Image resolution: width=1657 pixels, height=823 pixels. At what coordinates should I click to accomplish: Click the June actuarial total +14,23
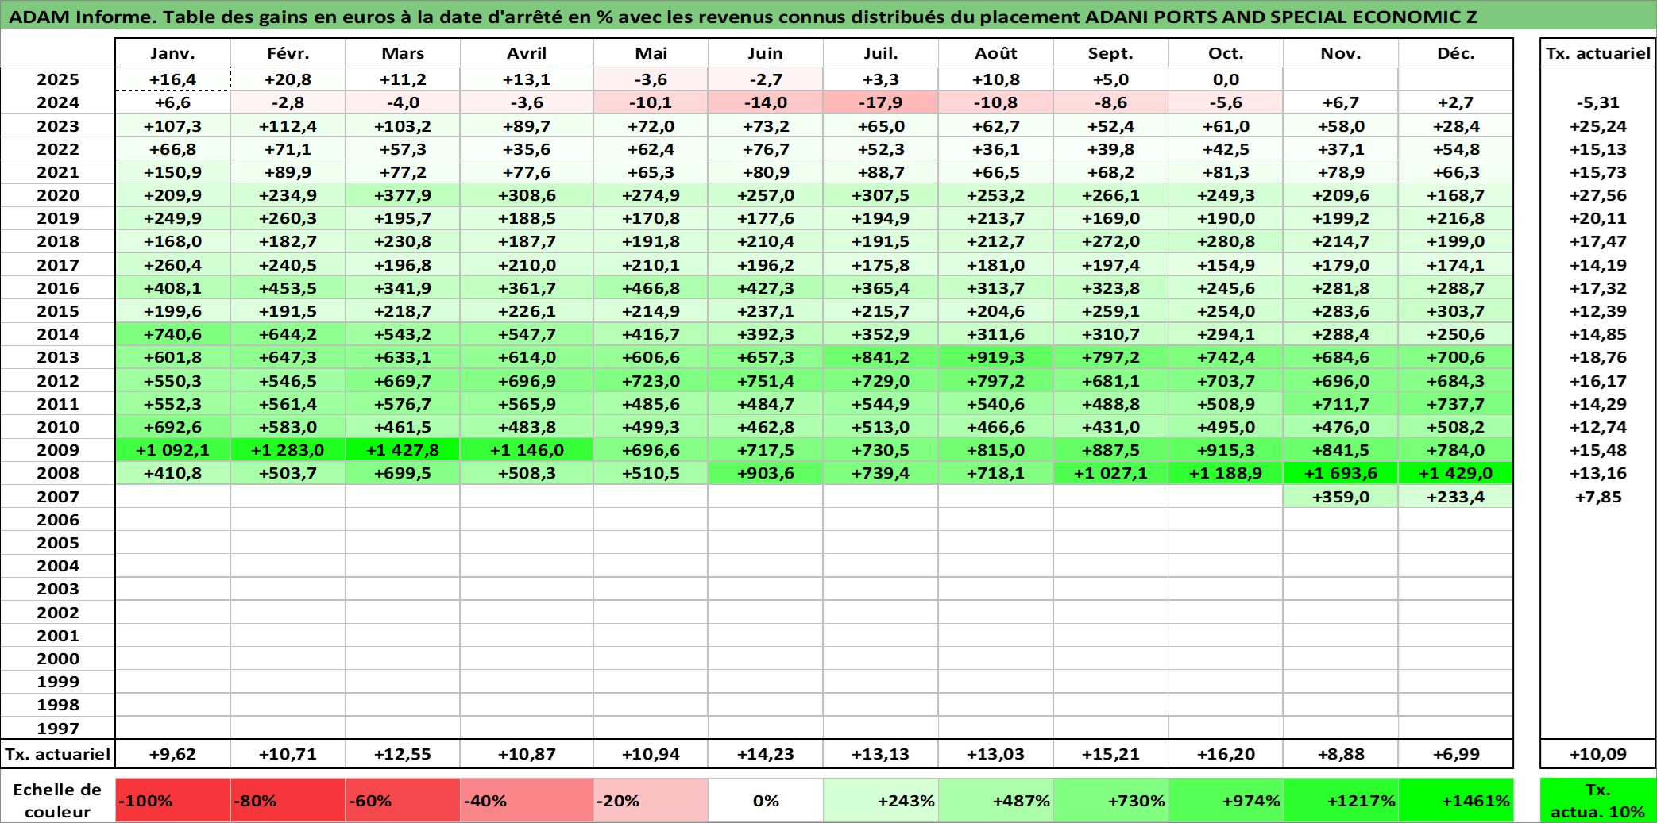pos(766,754)
